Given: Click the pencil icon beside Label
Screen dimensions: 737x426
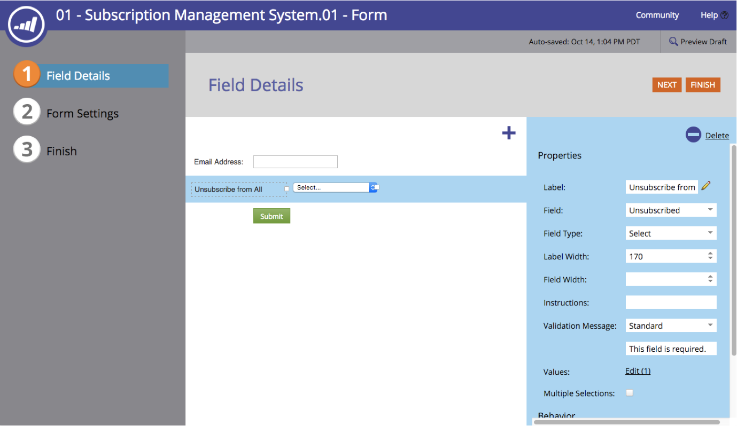Looking at the screenshot, I should click(706, 186).
